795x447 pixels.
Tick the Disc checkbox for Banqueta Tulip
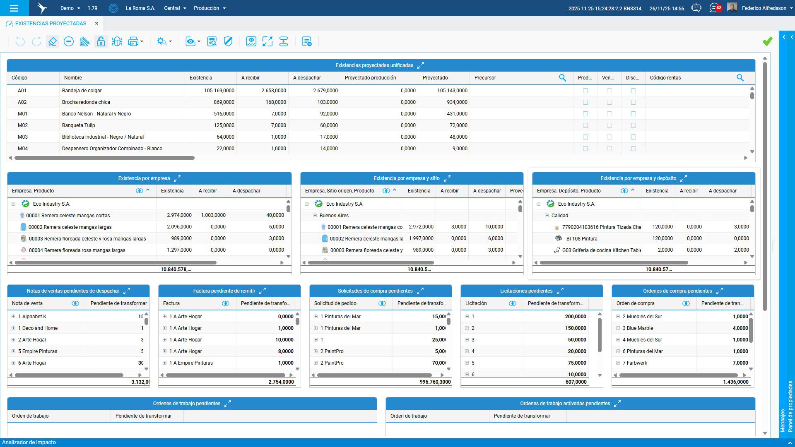coord(633,125)
